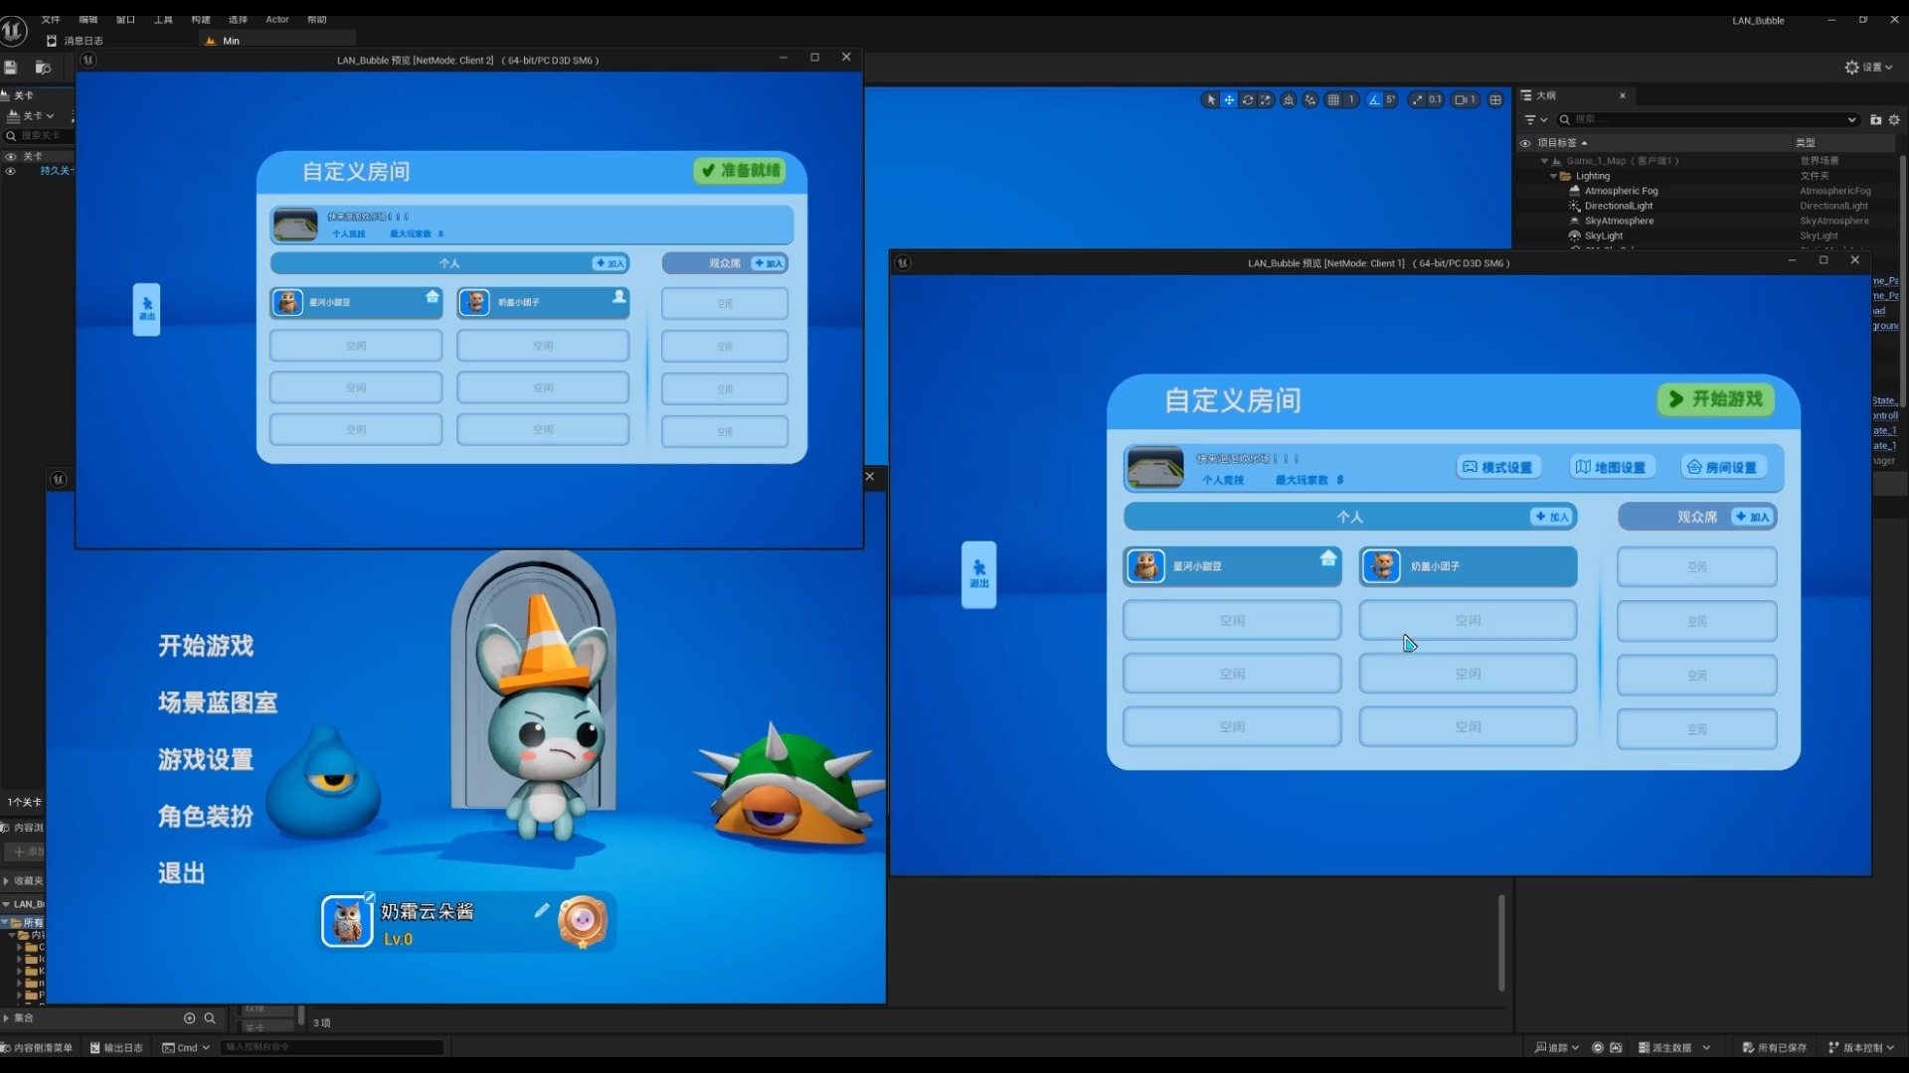Open outliner settings gear icon
Screen dimensions: 1909x1073
[x=1894, y=119]
